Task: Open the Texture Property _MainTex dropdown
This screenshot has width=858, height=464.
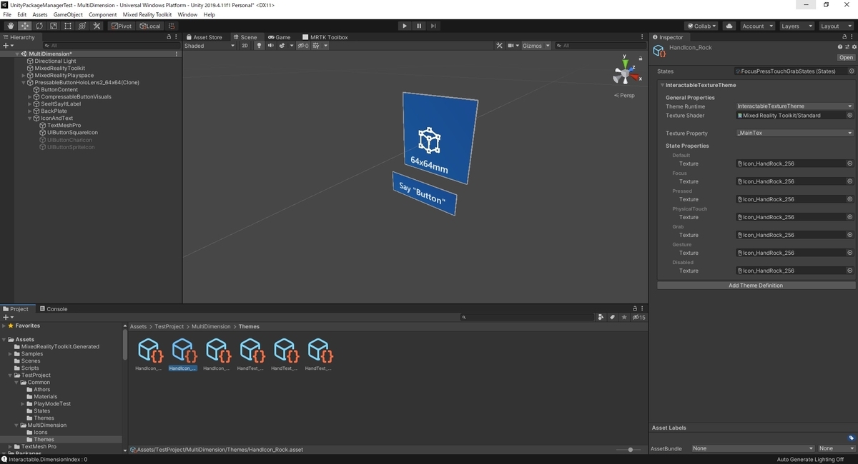Action: click(x=794, y=133)
